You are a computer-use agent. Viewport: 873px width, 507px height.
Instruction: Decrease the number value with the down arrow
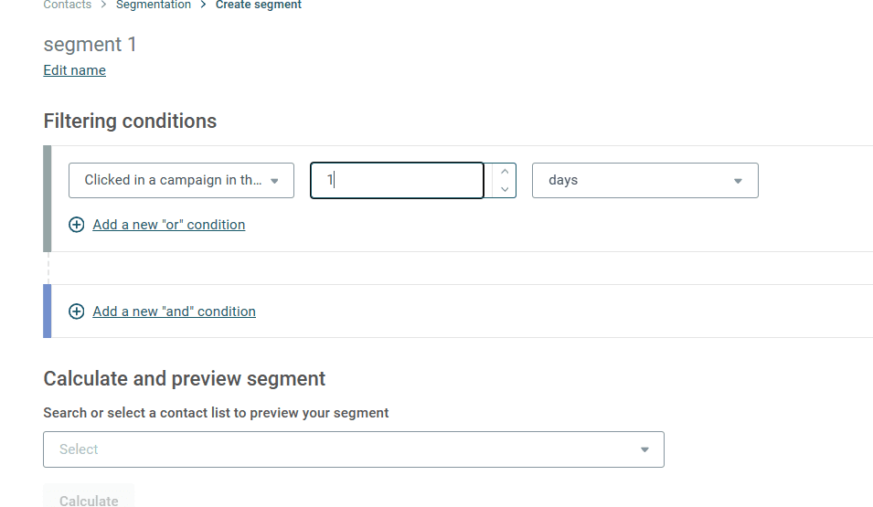click(505, 189)
